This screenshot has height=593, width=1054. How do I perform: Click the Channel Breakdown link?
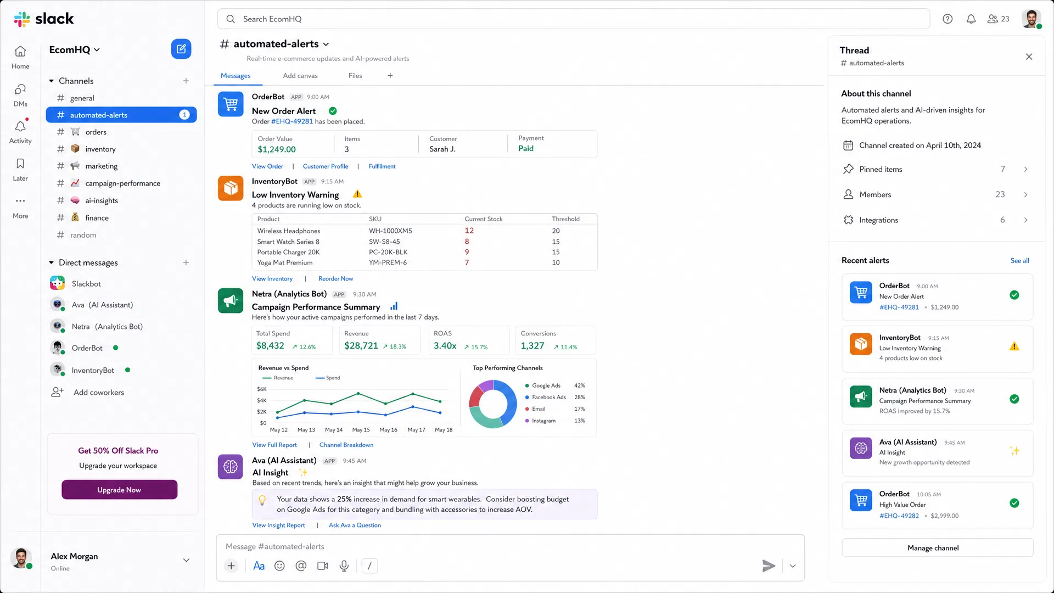click(x=346, y=445)
